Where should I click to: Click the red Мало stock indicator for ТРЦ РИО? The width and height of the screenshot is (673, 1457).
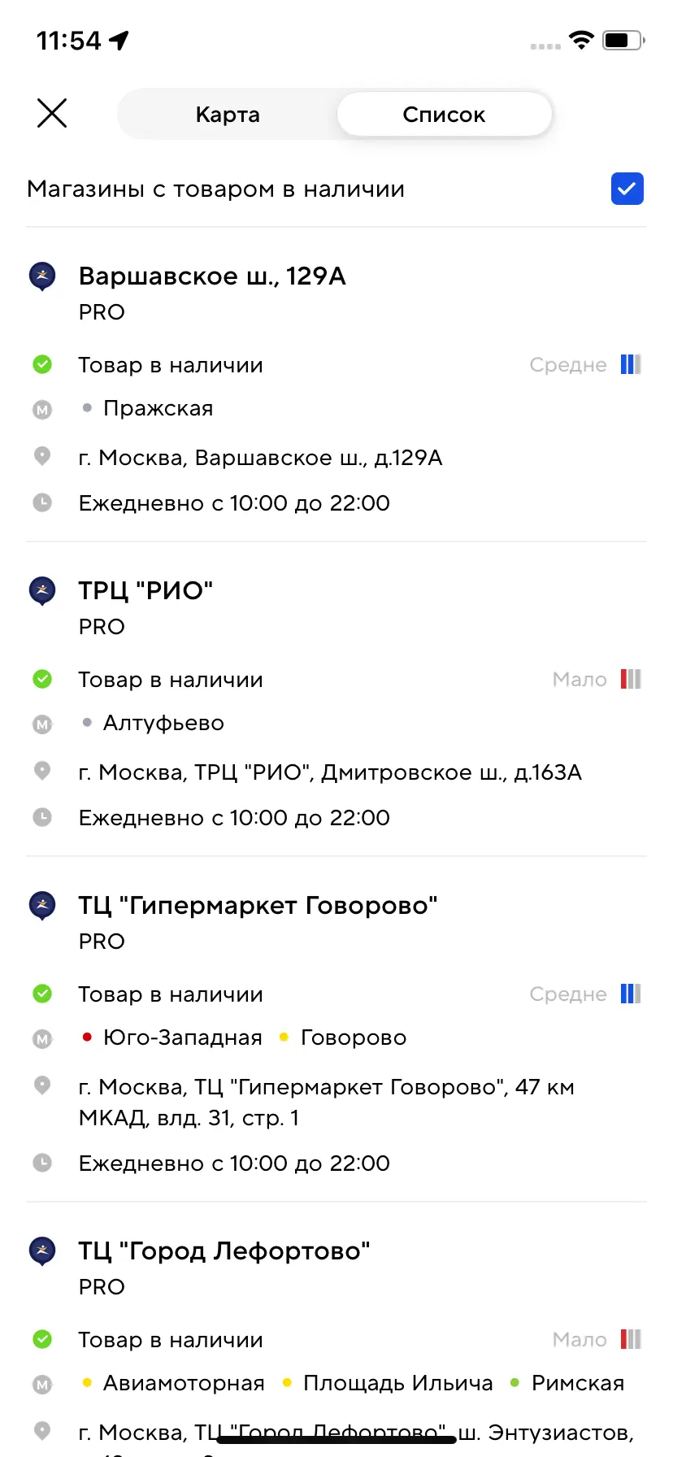631,679
